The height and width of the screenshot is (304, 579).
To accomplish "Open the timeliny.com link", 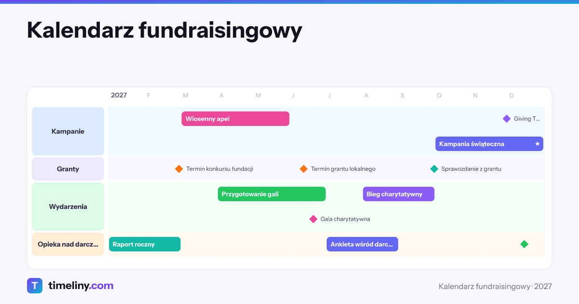I will pos(81,286).
